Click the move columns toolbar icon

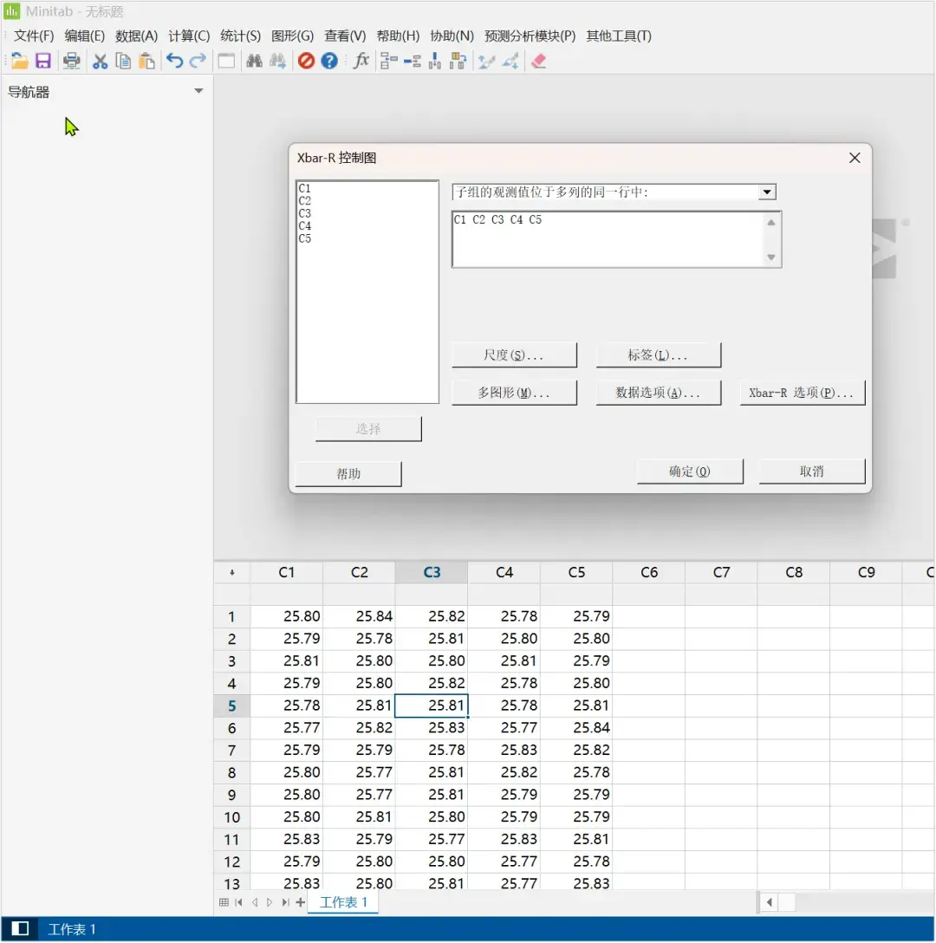pyautogui.click(x=458, y=61)
